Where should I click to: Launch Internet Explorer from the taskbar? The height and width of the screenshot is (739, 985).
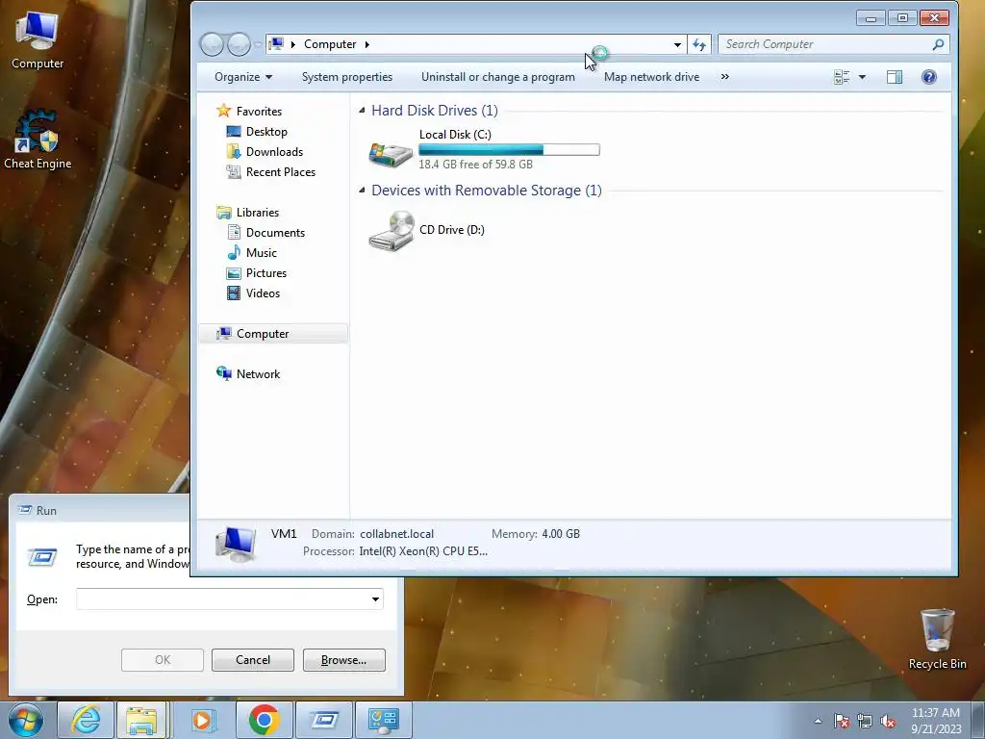point(86,720)
